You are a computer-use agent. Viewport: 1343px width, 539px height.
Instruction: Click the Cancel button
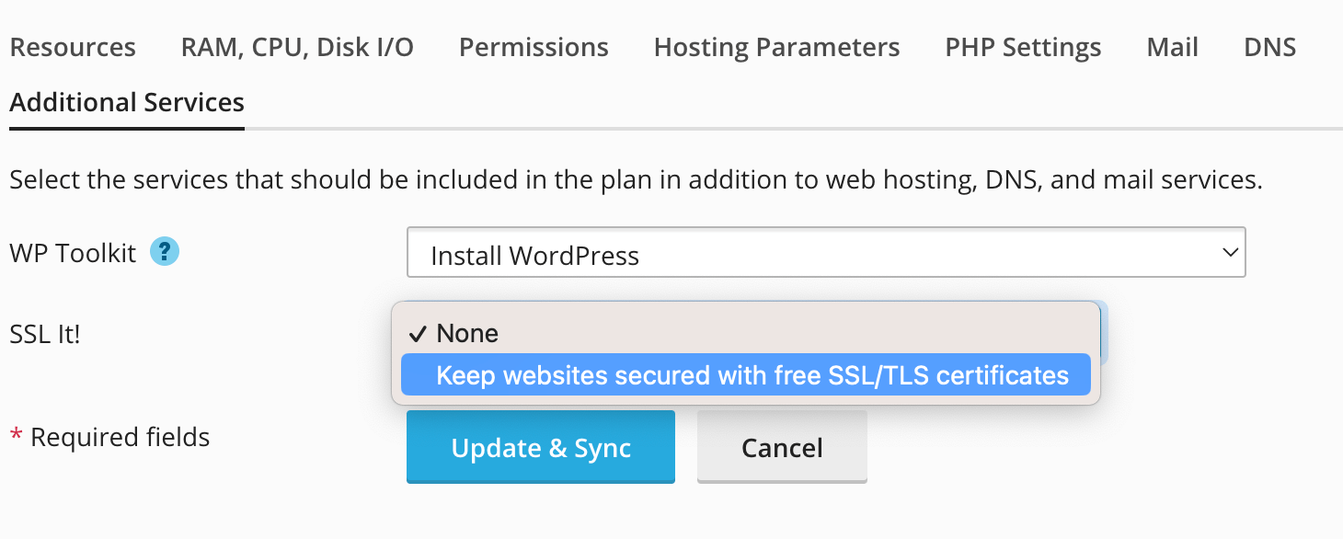[x=782, y=448]
